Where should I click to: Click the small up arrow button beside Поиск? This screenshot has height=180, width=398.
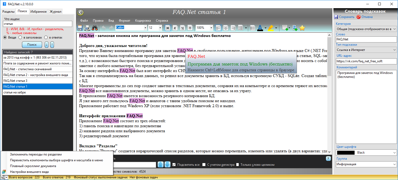click(52, 45)
